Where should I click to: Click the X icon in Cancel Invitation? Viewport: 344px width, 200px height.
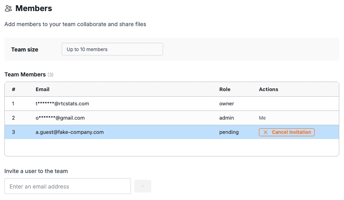pyautogui.click(x=266, y=132)
